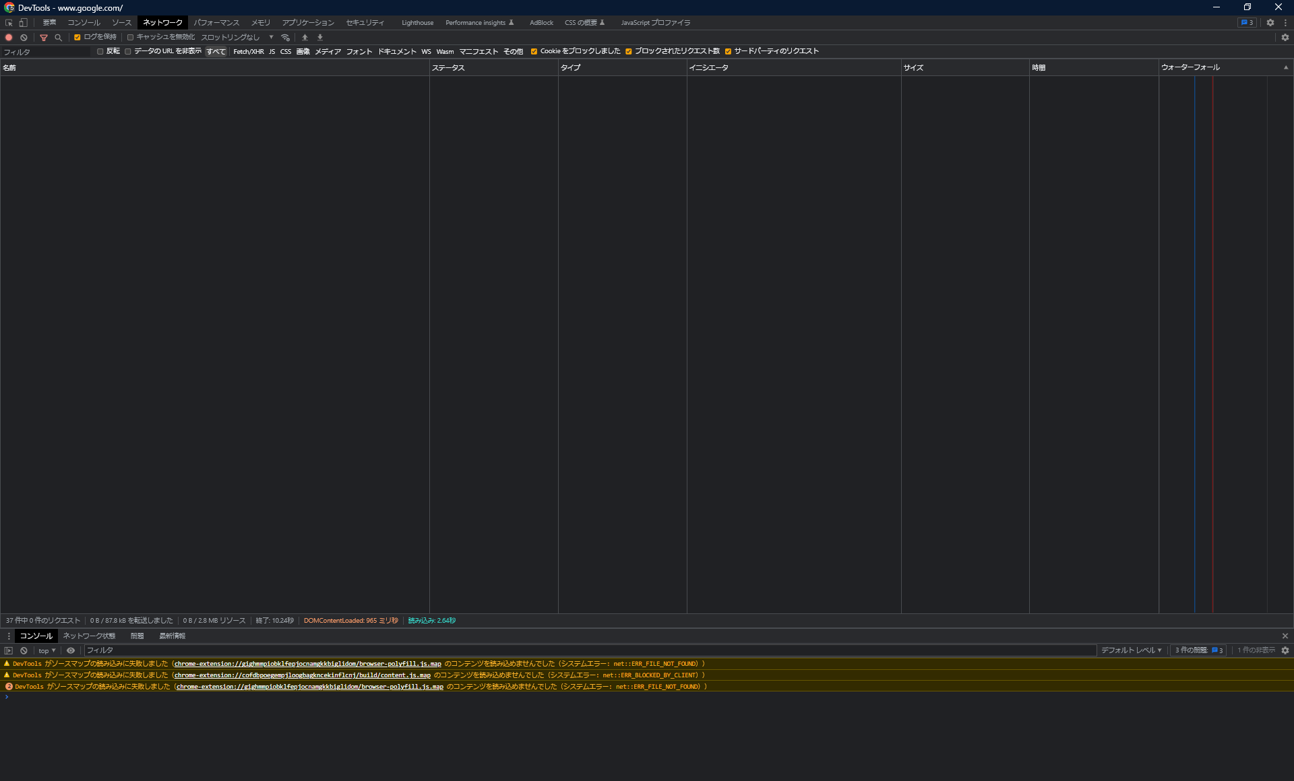
Task: Toggle device toolbar icon
Action: click(23, 23)
